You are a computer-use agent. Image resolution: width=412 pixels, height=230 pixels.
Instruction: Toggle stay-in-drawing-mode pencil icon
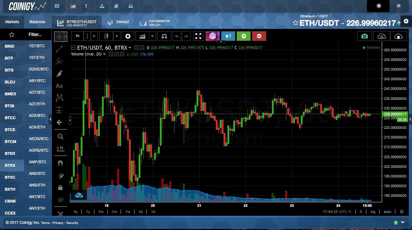pyautogui.click(x=60, y=176)
